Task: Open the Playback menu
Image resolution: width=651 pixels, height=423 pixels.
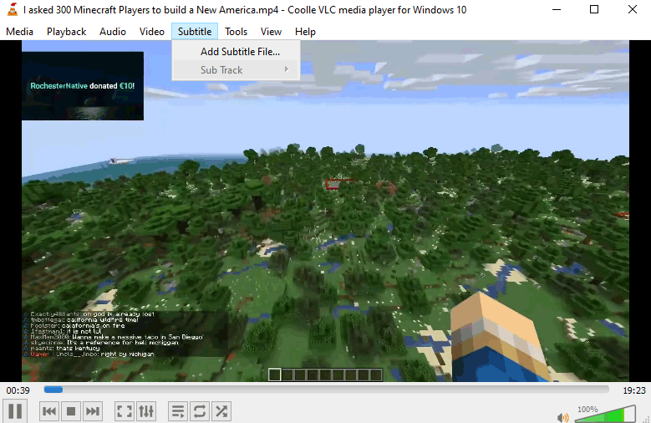Action: click(66, 32)
